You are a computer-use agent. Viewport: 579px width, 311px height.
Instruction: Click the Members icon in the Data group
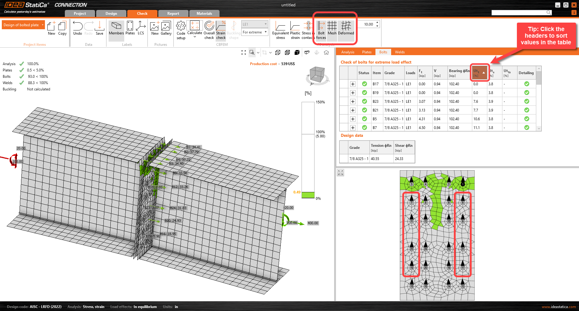[116, 29]
